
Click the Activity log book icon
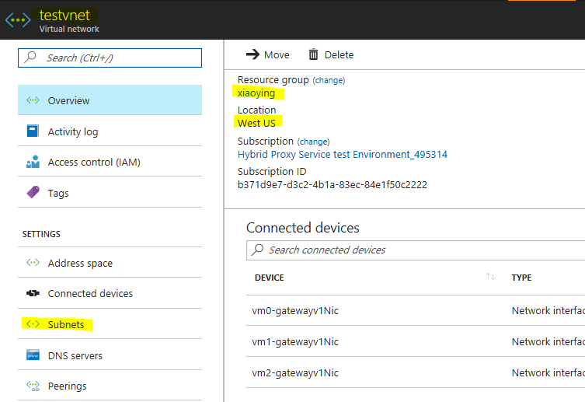coord(33,131)
